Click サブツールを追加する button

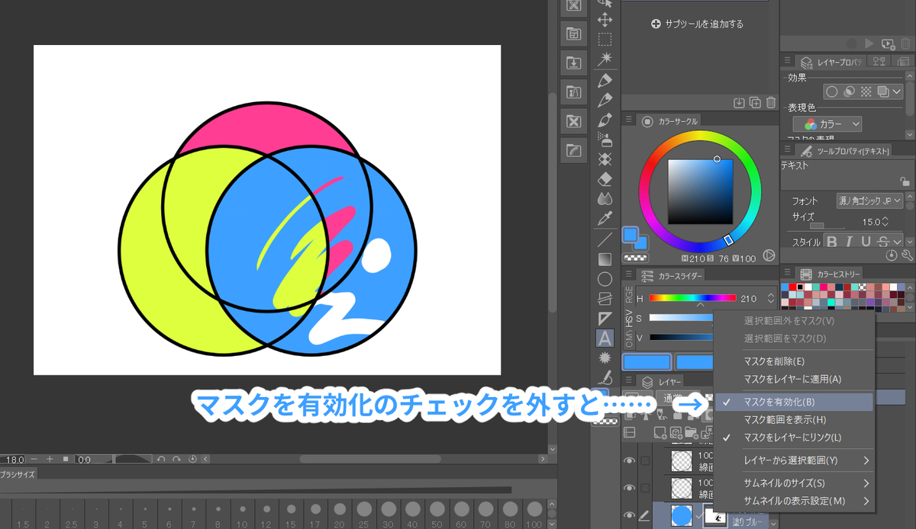(x=697, y=24)
